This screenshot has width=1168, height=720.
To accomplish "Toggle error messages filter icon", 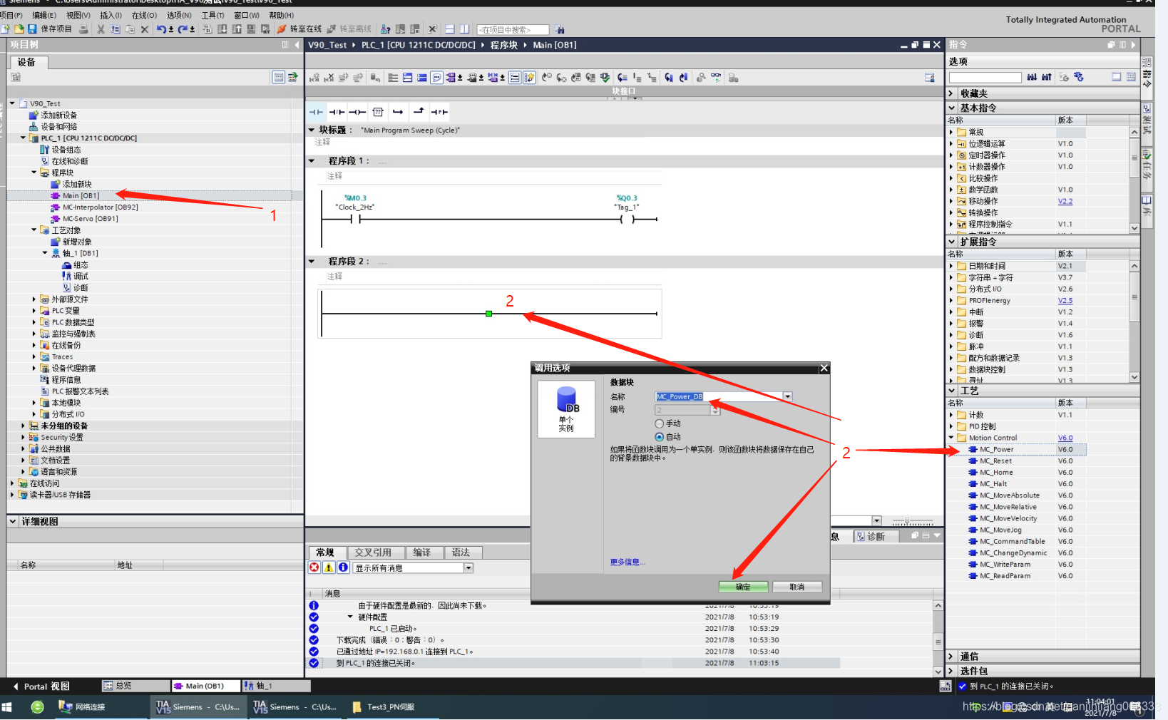I will pos(314,567).
